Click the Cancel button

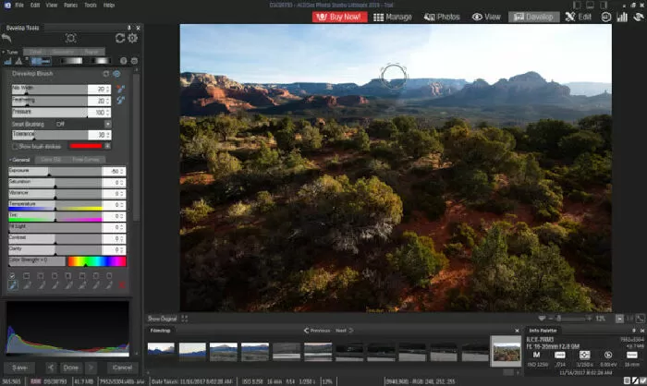click(x=122, y=368)
